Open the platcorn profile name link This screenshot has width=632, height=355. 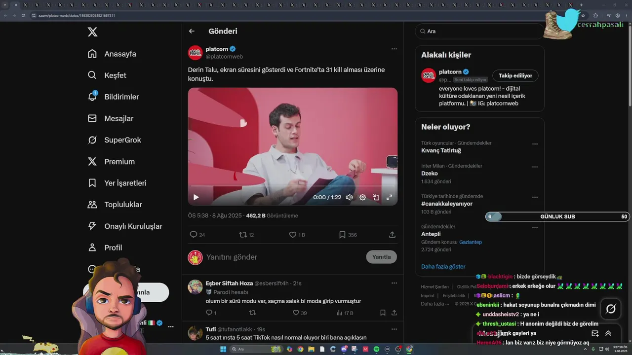[216, 49]
